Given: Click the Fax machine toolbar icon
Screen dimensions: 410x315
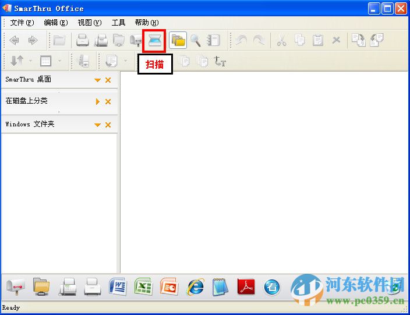Looking at the screenshot, I should (x=101, y=40).
